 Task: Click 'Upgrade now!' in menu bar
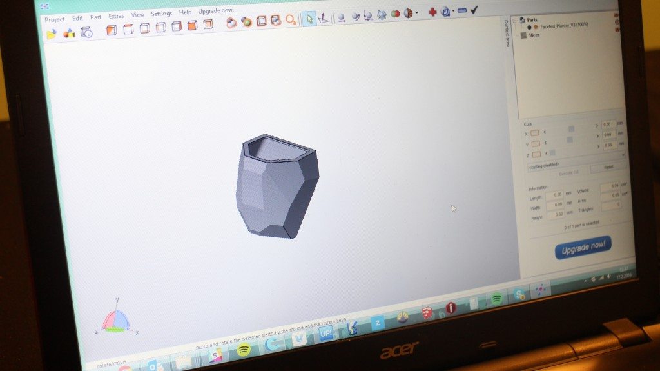point(215,10)
